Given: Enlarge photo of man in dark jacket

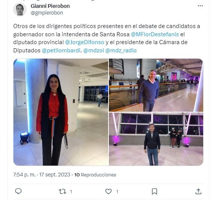Looking at the screenshot, I should (x=156, y=139).
